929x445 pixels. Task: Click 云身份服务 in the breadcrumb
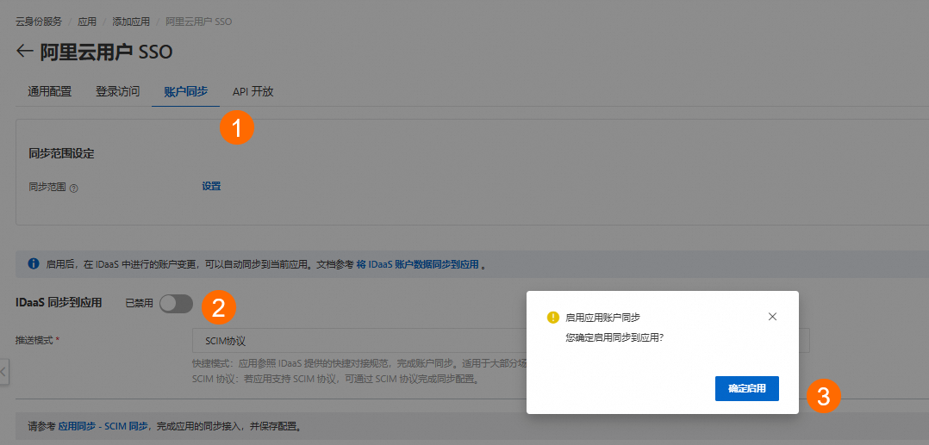[39, 22]
